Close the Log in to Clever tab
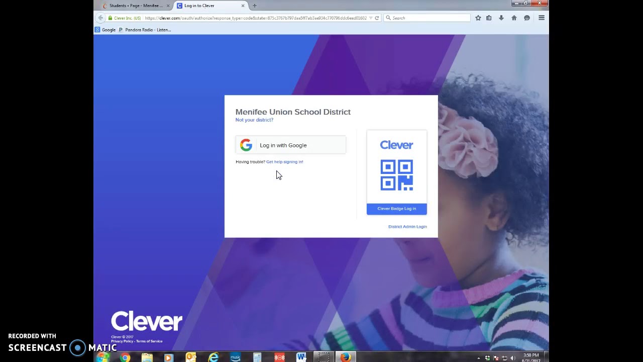643x362 pixels. 243,6
